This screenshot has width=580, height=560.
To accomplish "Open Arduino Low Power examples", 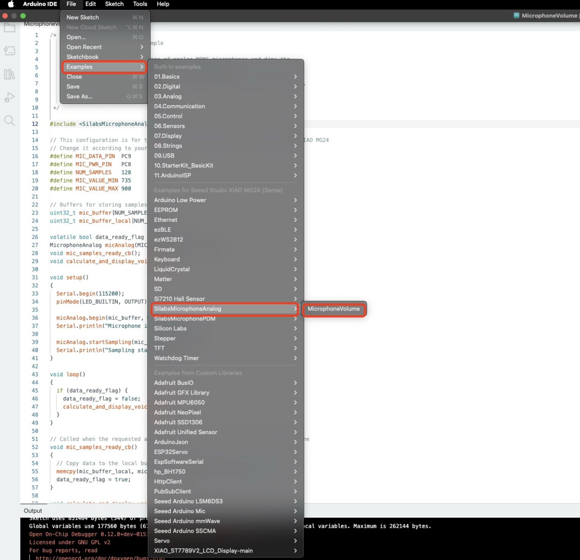I will click(x=225, y=200).
